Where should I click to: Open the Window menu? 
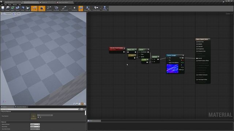click(x=15, y=5)
